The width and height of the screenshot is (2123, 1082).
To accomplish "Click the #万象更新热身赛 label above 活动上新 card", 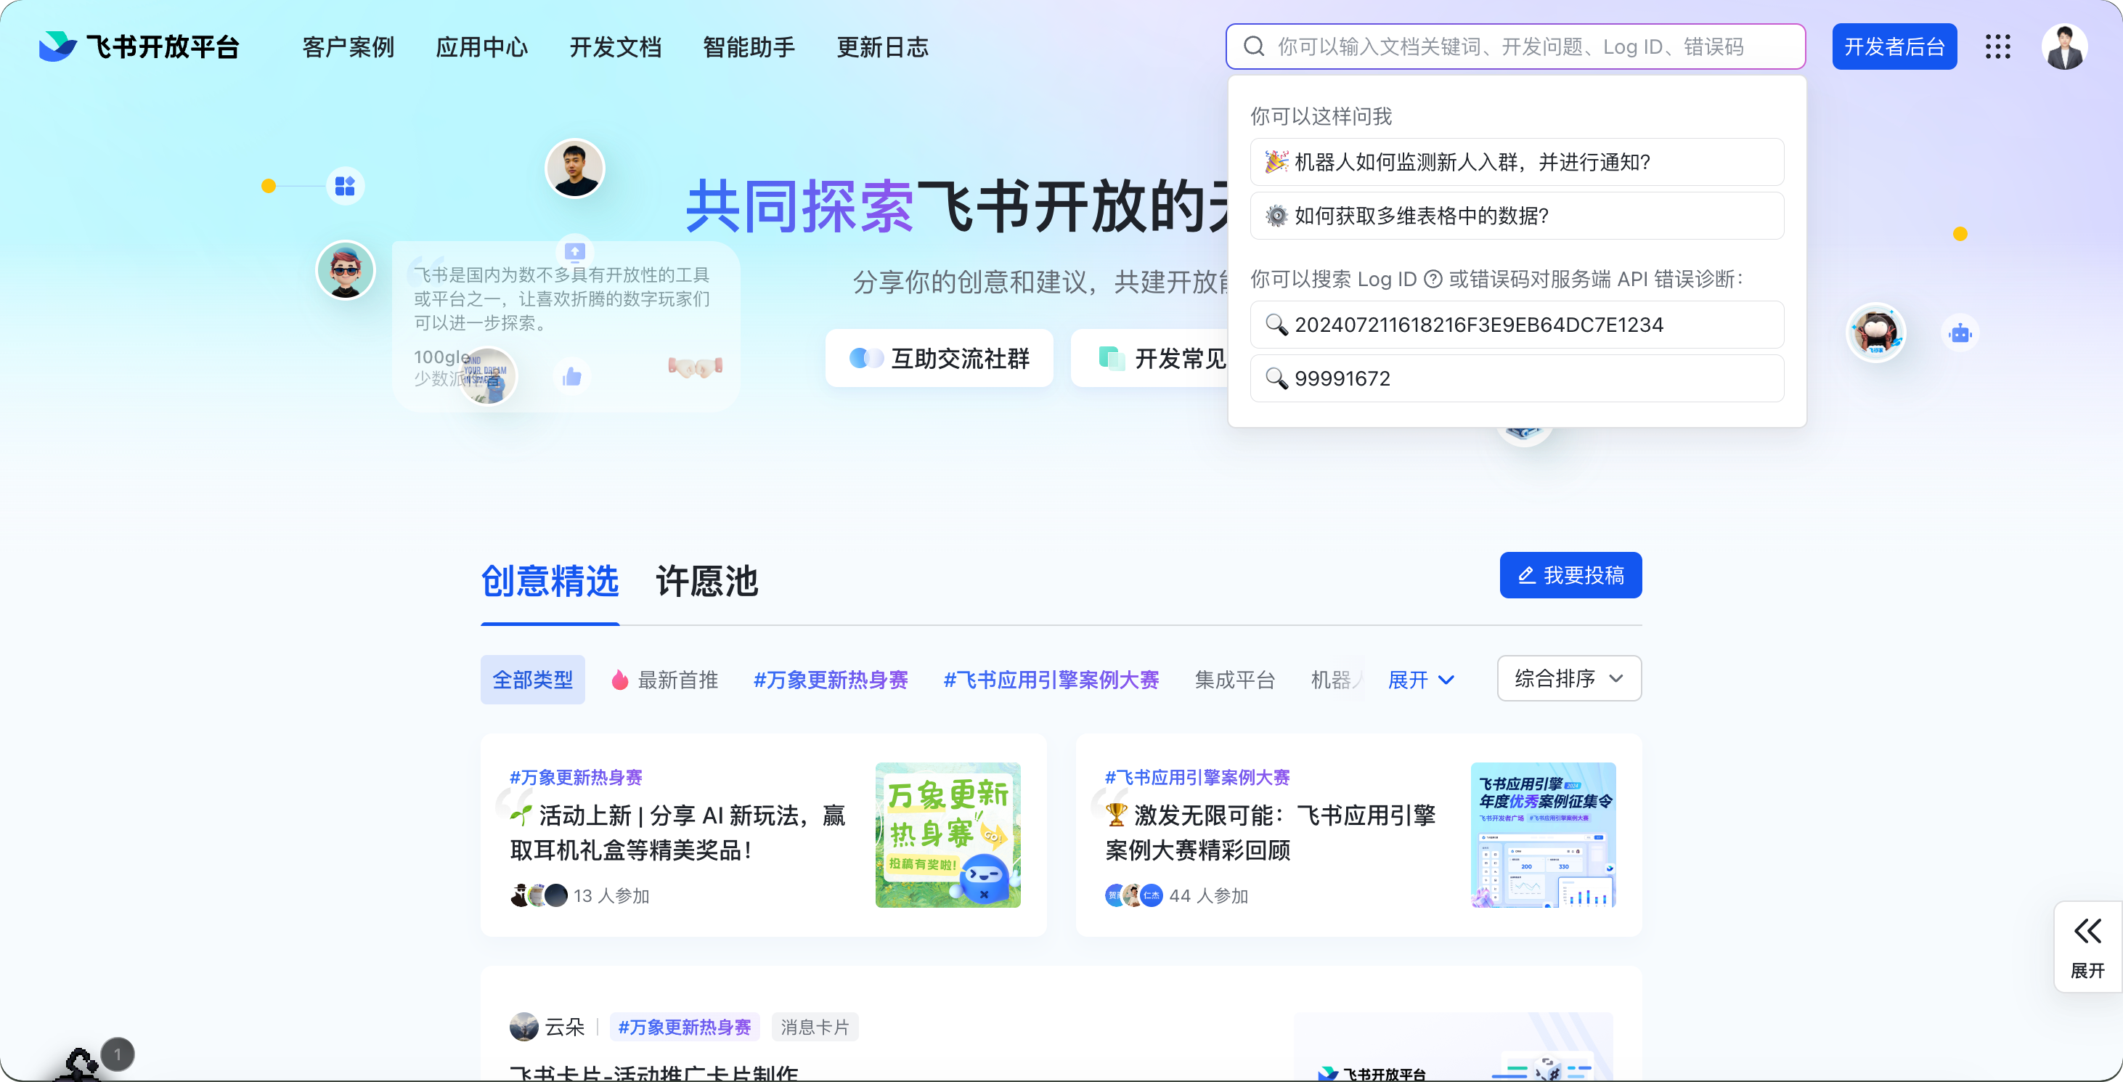I will (575, 777).
